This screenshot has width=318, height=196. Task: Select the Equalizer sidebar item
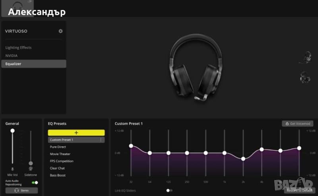pos(33,64)
